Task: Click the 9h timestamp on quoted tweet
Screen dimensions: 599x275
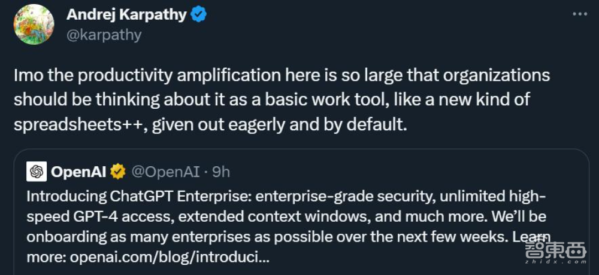Action: 221,172
